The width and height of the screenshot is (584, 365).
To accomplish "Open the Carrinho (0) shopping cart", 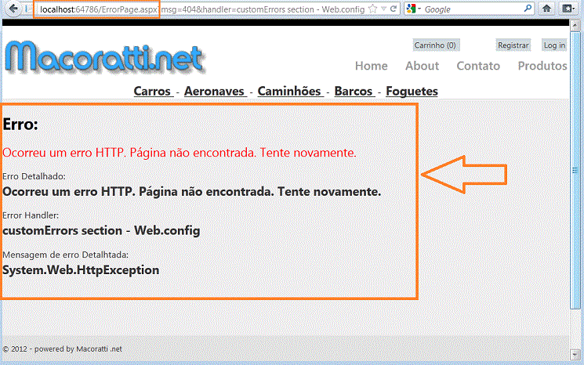I will pos(435,45).
